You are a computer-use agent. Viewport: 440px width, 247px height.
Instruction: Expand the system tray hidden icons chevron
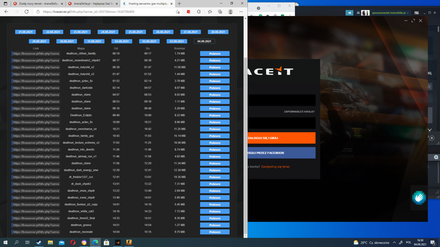click(x=394, y=243)
